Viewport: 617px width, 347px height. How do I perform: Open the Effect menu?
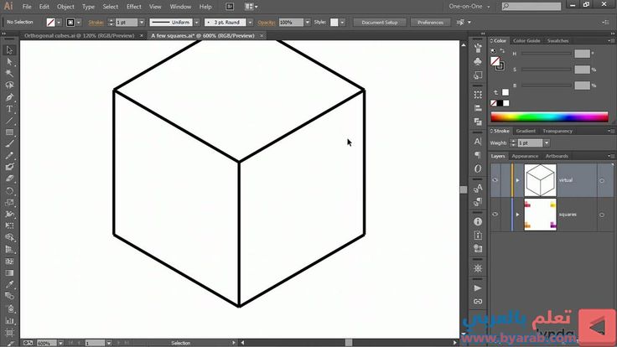point(134,7)
